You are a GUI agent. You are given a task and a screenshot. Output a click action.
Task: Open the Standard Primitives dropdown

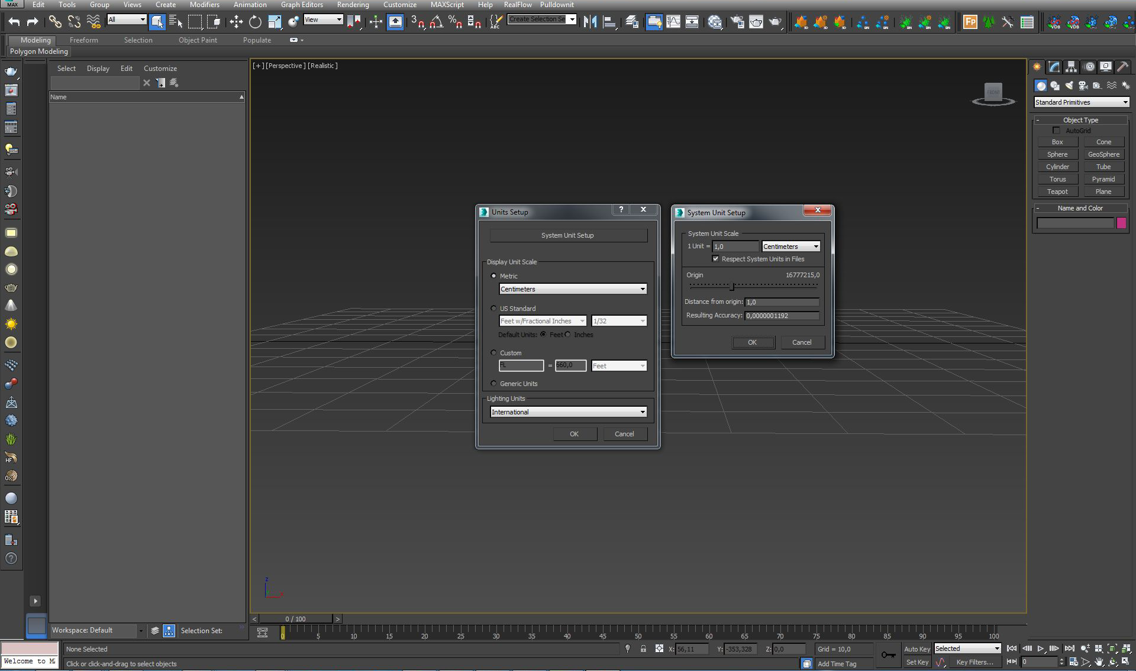(x=1082, y=102)
